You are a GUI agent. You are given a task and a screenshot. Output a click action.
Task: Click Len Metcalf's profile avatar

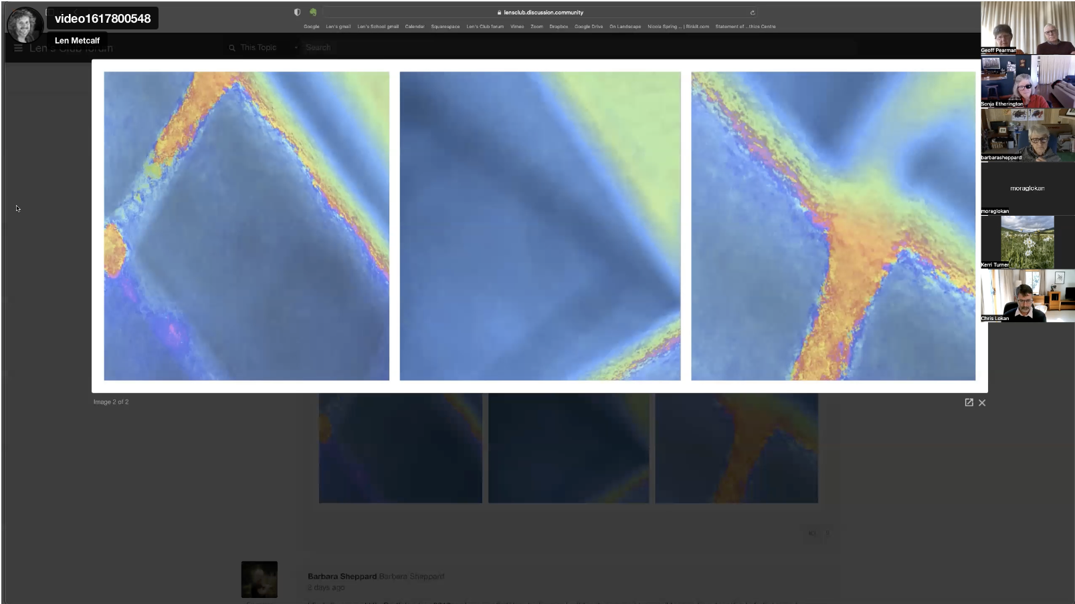[25, 25]
